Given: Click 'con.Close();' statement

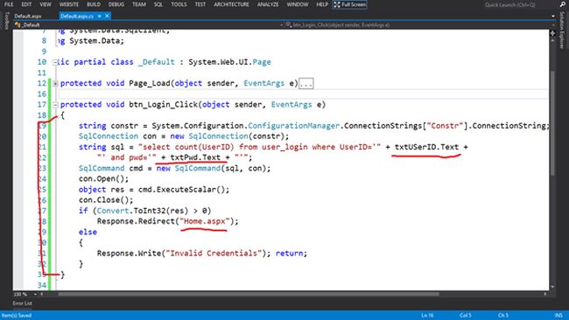Looking at the screenshot, I should coord(106,200).
